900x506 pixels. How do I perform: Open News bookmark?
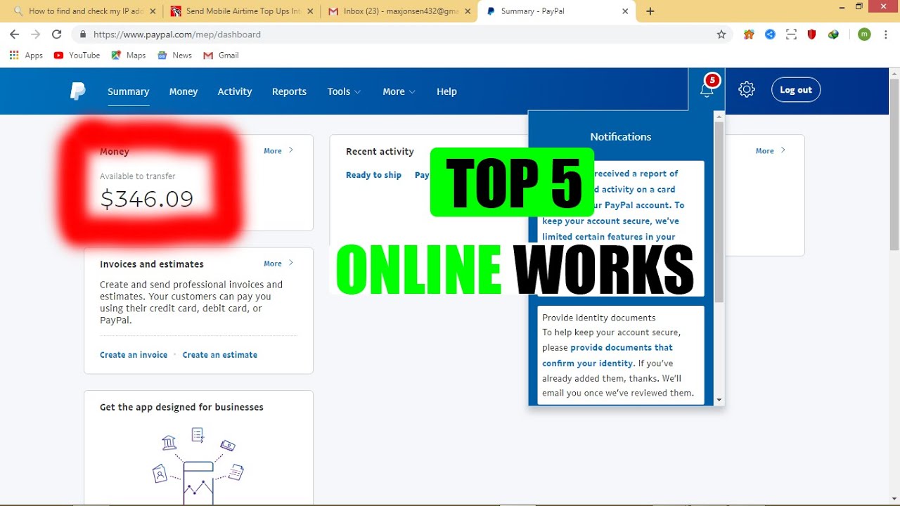tap(174, 55)
